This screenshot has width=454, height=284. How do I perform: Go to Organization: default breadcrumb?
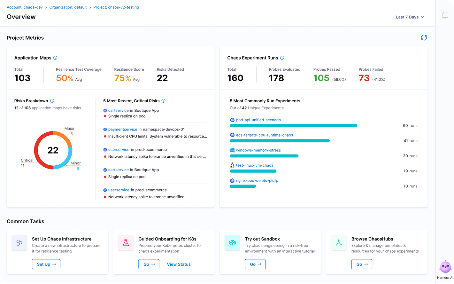click(68, 7)
